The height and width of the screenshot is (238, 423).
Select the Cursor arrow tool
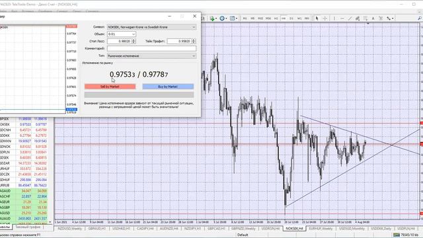(x=317, y=19)
